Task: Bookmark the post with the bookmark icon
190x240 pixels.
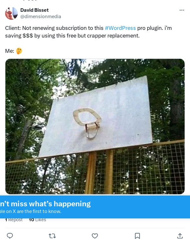Action: (137, 236)
